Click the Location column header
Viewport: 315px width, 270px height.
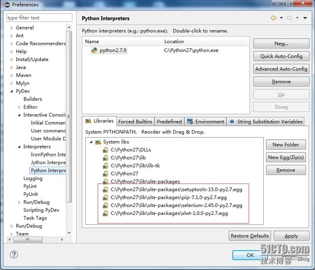(202, 42)
